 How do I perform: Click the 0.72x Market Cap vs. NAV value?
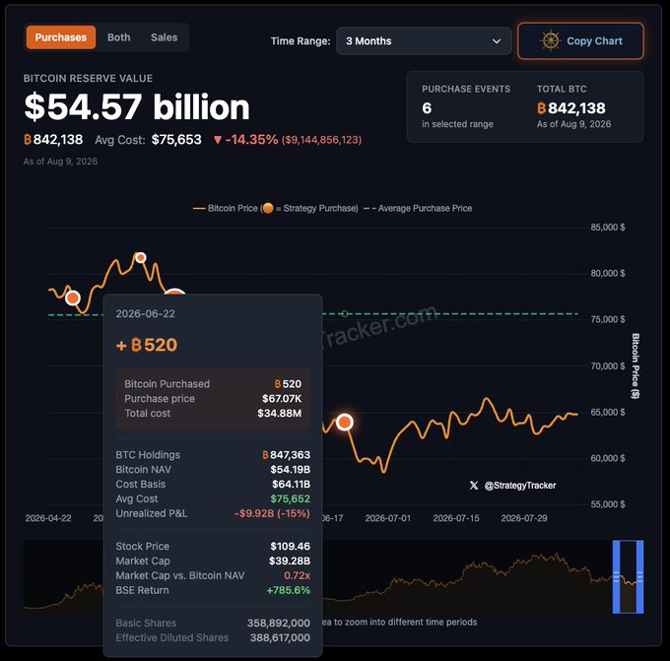(x=297, y=575)
